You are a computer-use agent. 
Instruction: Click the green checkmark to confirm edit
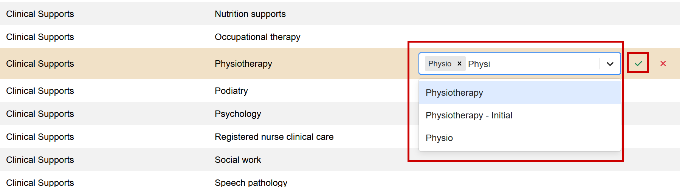pos(638,63)
